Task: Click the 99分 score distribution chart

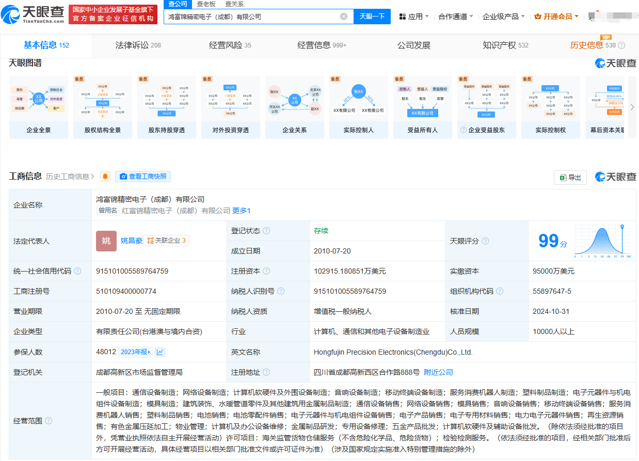Action: (602, 241)
